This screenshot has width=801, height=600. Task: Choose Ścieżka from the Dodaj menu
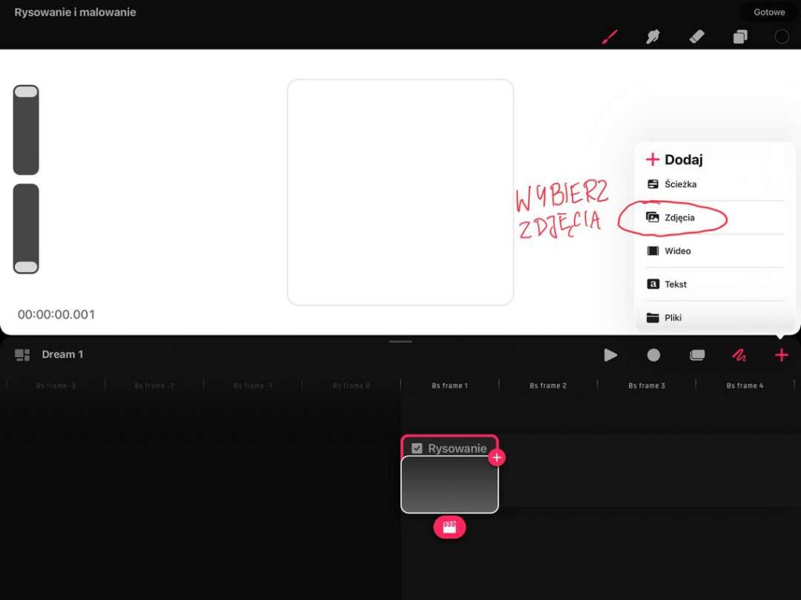click(x=714, y=184)
